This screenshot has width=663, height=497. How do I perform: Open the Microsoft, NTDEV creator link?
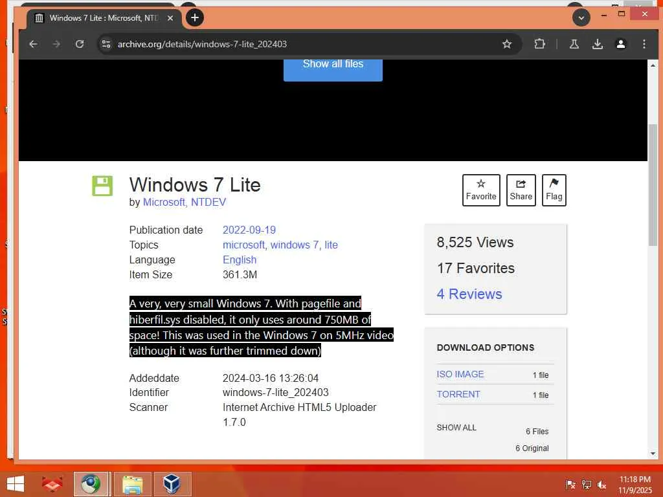185,203
